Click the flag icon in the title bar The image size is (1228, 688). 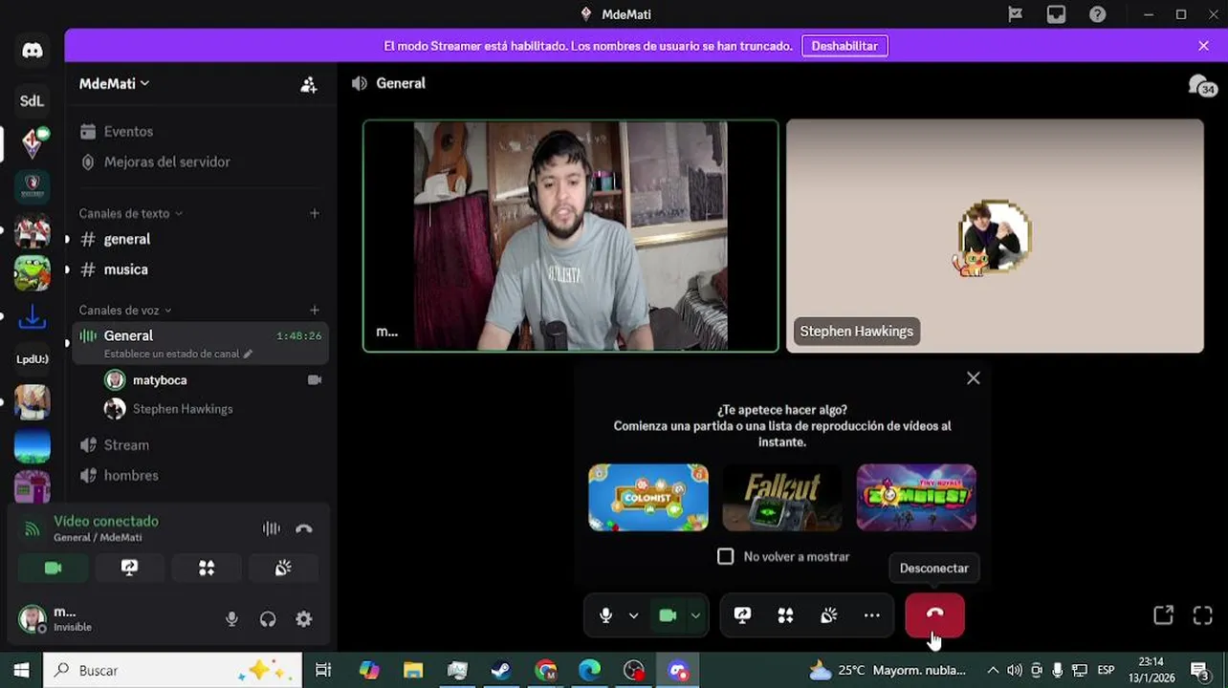(x=1016, y=14)
